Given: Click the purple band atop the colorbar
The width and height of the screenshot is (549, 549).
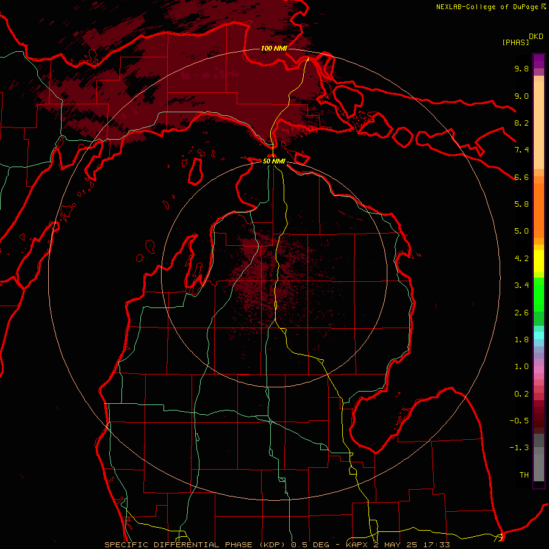Looking at the screenshot, I should pyautogui.click(x=539, y=61).
